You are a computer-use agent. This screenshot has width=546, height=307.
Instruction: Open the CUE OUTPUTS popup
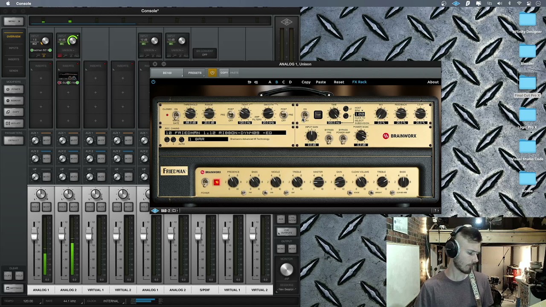point(287,232)
